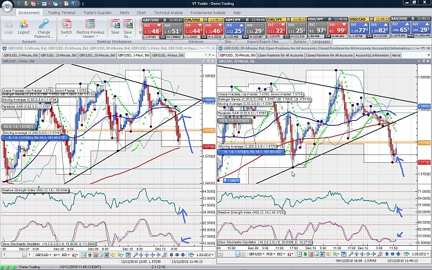Select the Environment ribbon tab

pos(29,12)
